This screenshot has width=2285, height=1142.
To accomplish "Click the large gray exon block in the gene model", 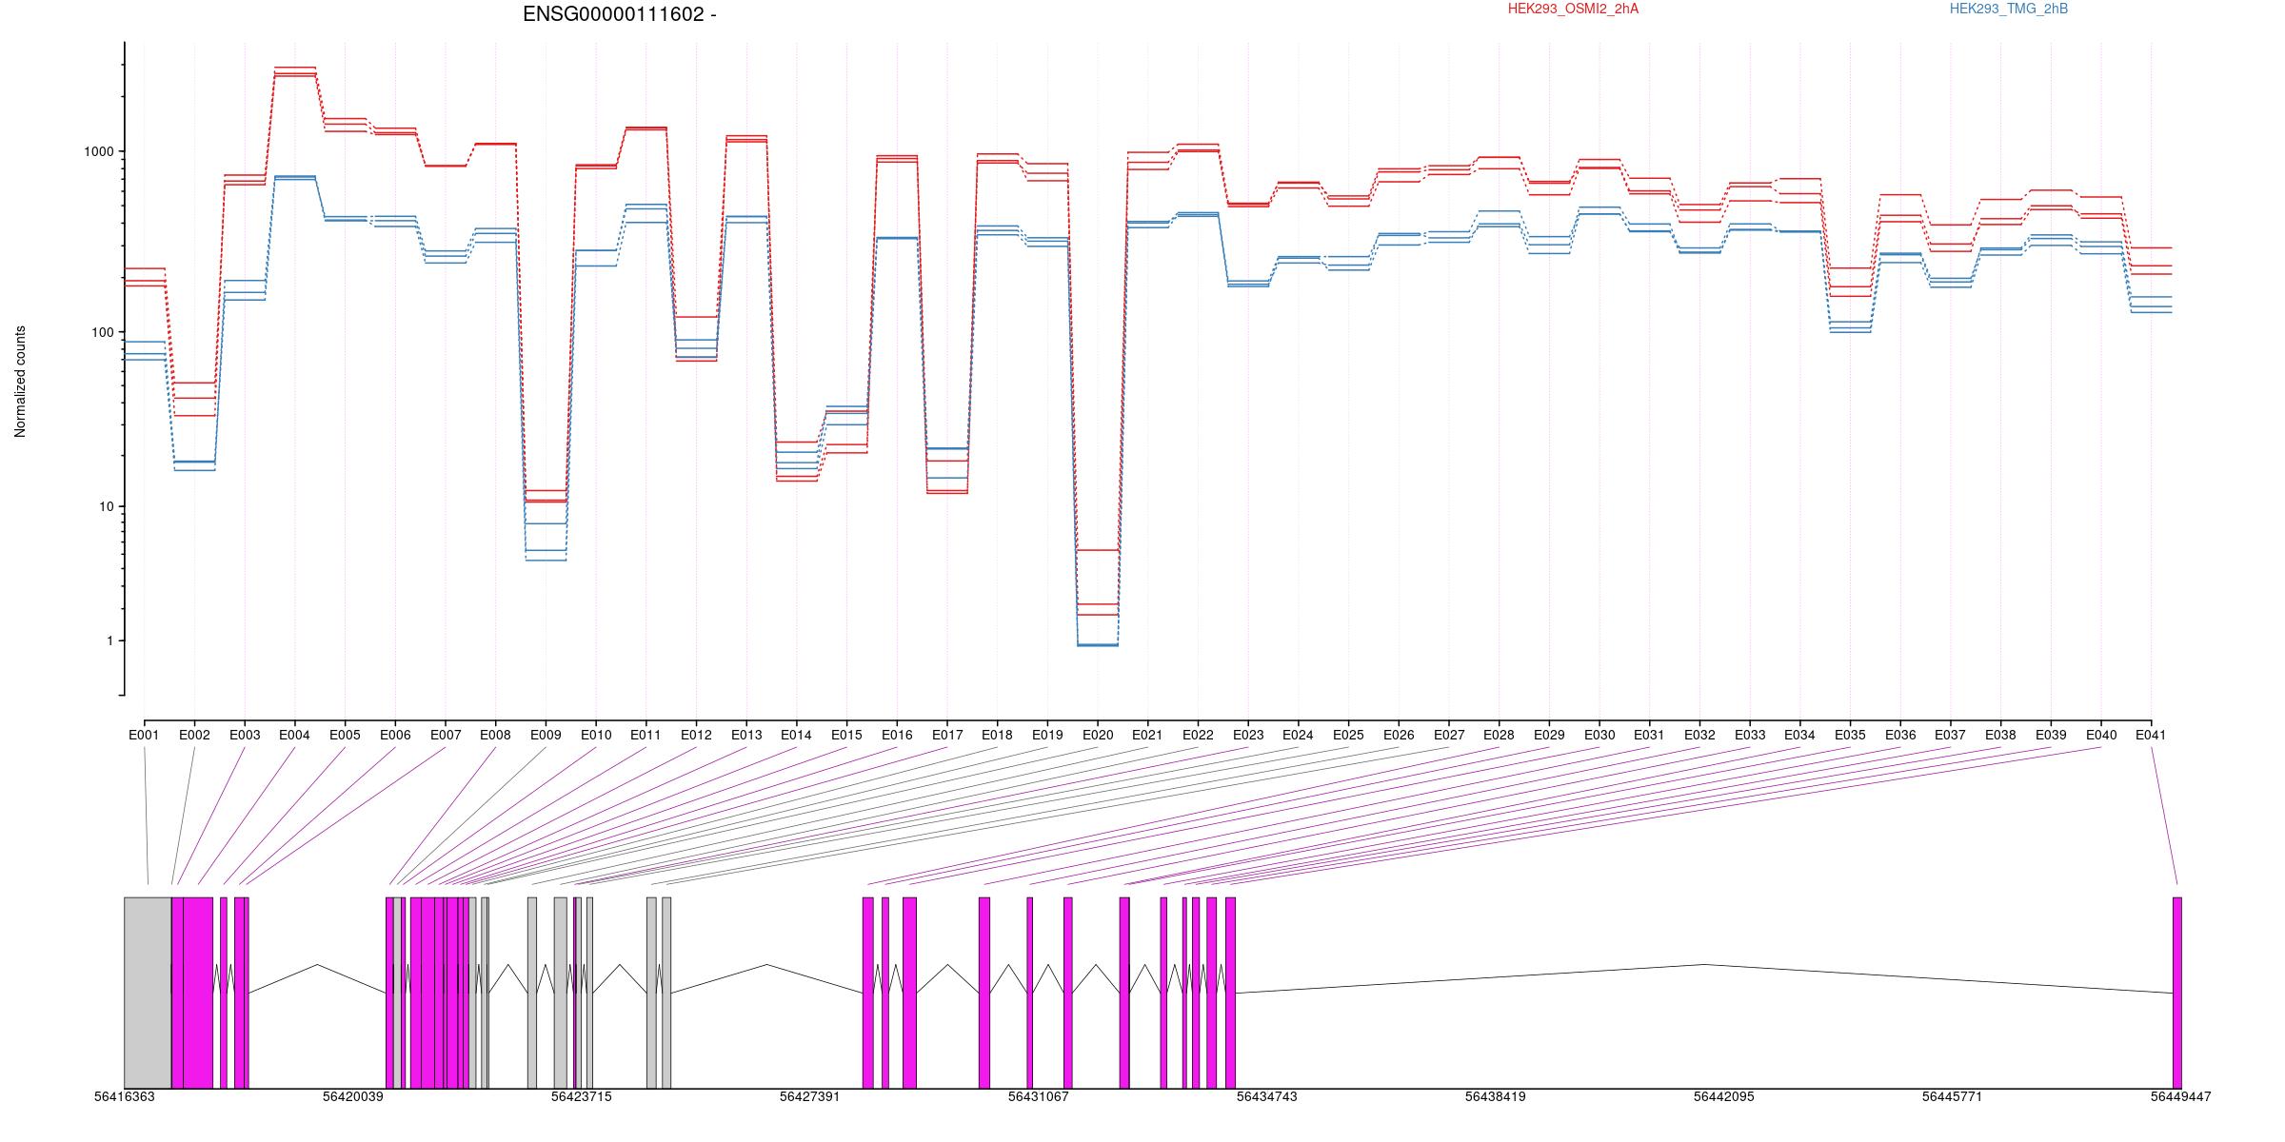I will coord(148,993).
